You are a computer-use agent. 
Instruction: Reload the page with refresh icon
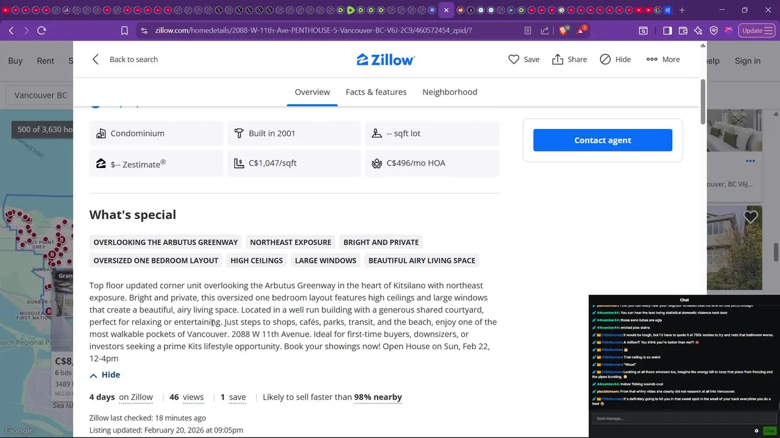41,30
